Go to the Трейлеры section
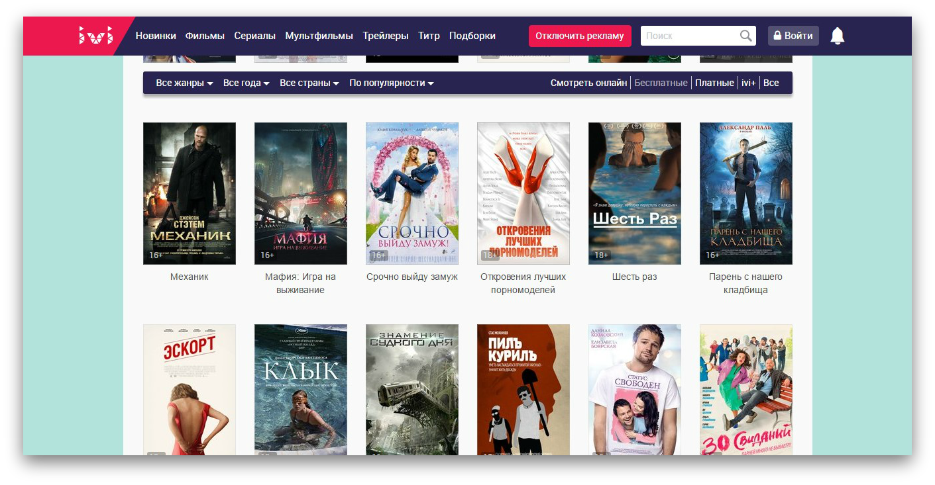The image size is (935, 485). click(x=386, y=36)
